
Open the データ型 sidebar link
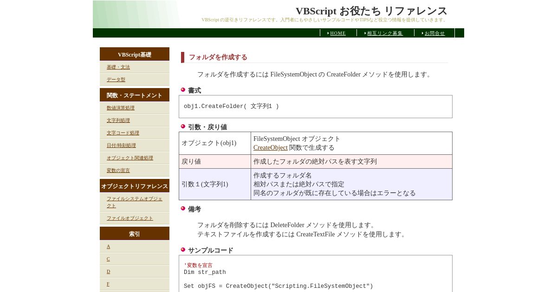click(116, 80)
